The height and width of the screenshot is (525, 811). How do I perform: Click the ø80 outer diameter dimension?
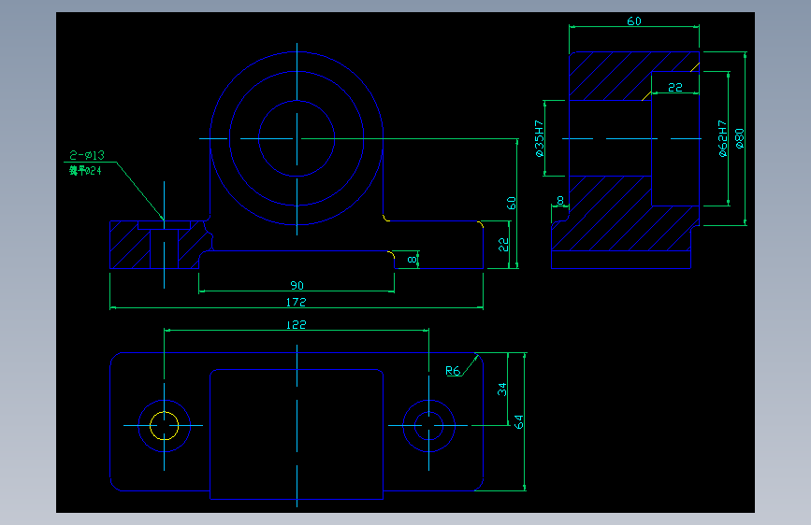(740, 138)
